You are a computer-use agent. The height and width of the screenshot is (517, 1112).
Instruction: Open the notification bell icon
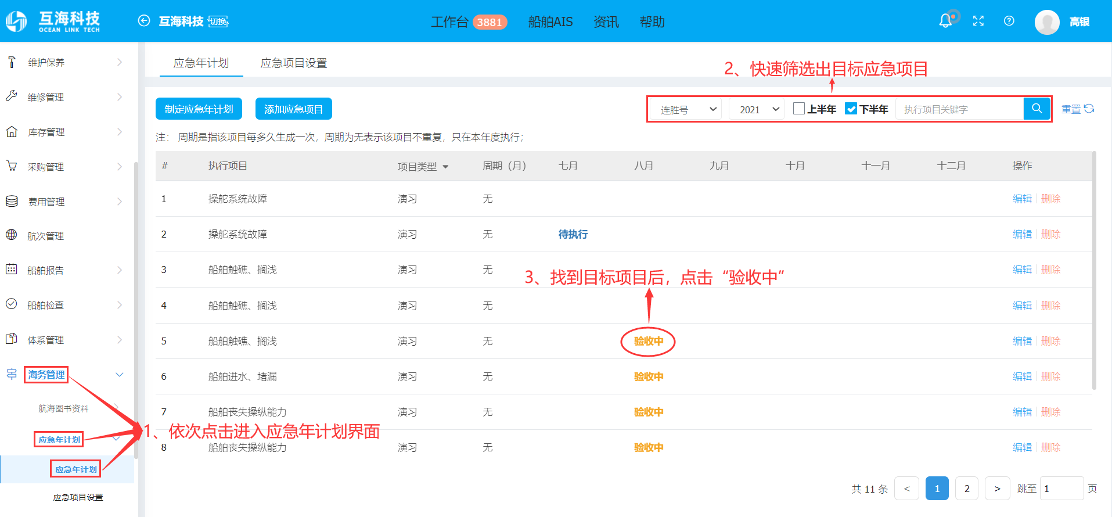point(945,21)
